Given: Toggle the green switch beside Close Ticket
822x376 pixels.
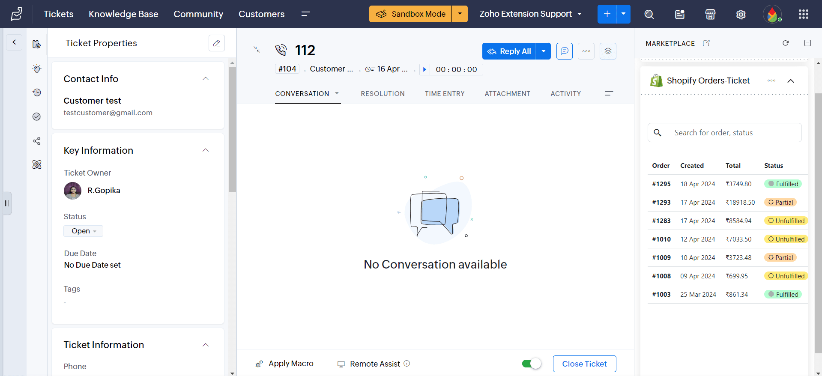Looking at the screenshot, I should coord(531,364).
